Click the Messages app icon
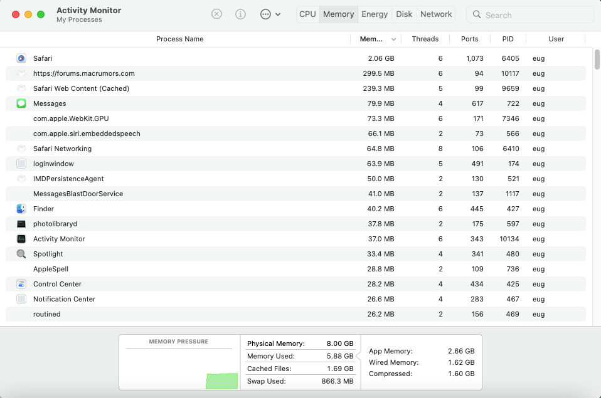 [21, 103]
